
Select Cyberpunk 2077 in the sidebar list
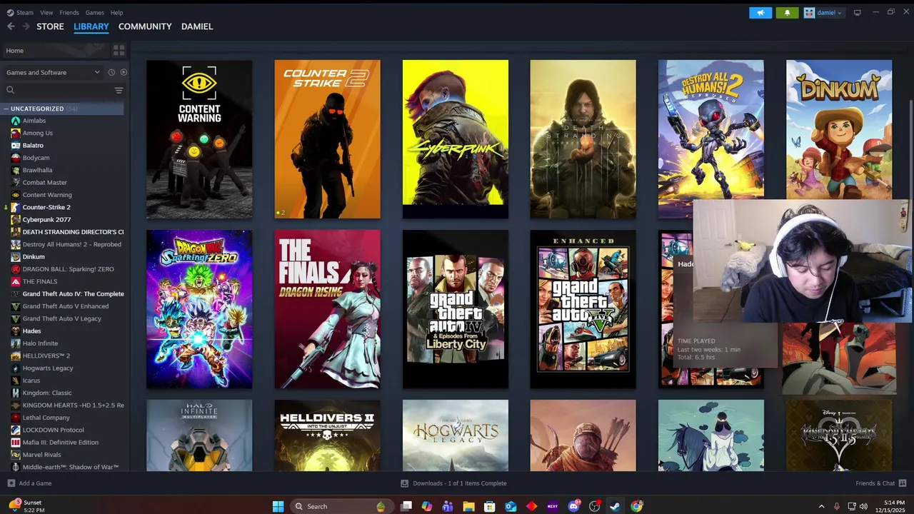coord(46,219)
